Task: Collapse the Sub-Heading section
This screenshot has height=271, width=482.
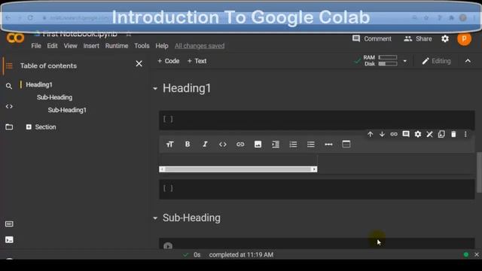Action: click(x=155, y=218)
